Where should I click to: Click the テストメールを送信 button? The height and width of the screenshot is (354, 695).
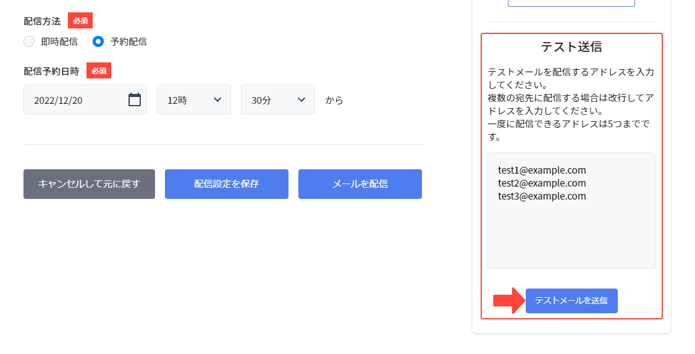[x=571, y=301]
